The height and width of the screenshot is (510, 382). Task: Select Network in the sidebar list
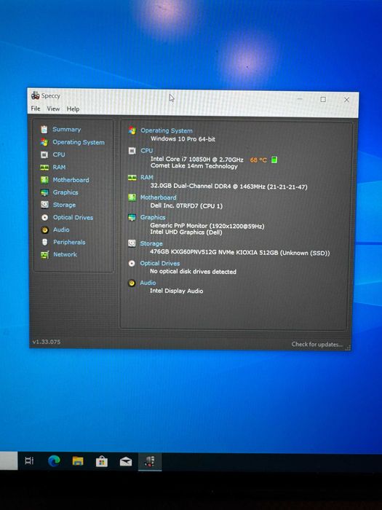tap(65, 254)
